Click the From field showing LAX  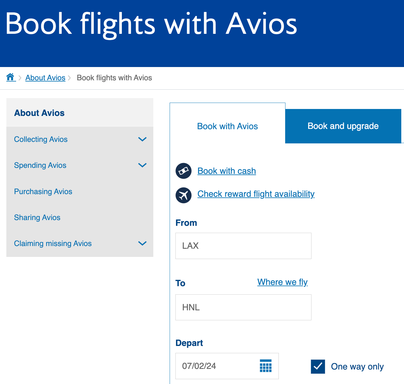243,246
